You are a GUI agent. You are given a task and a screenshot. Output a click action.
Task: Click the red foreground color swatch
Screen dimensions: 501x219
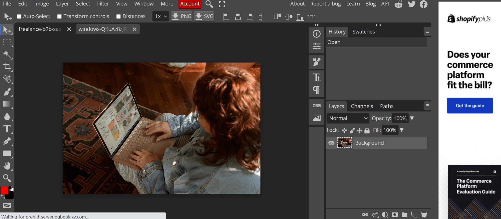click(4, 190)
